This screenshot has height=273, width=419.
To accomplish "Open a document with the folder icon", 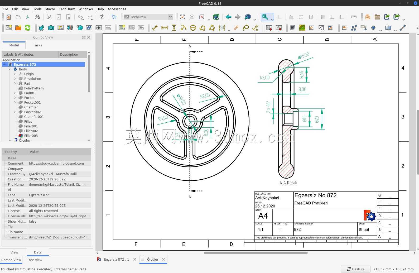I will (x=18, y=17).
